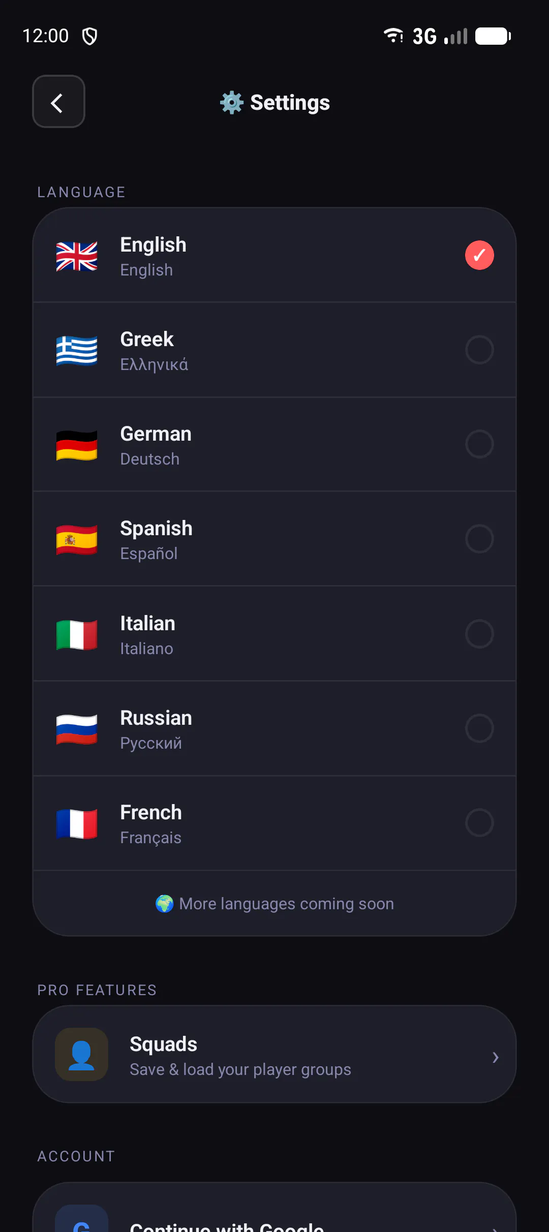549x1232 pixels.
Task: Click the Squads person icon
Action: (x=81, y=1055)
